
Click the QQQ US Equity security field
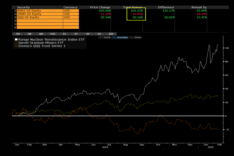[40, 17]
